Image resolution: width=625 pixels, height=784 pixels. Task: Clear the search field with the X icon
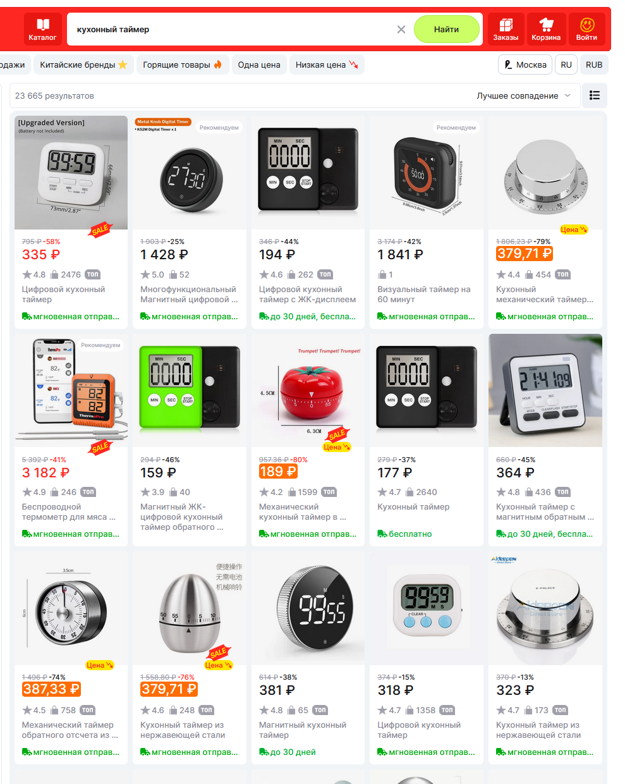point(401,29)
